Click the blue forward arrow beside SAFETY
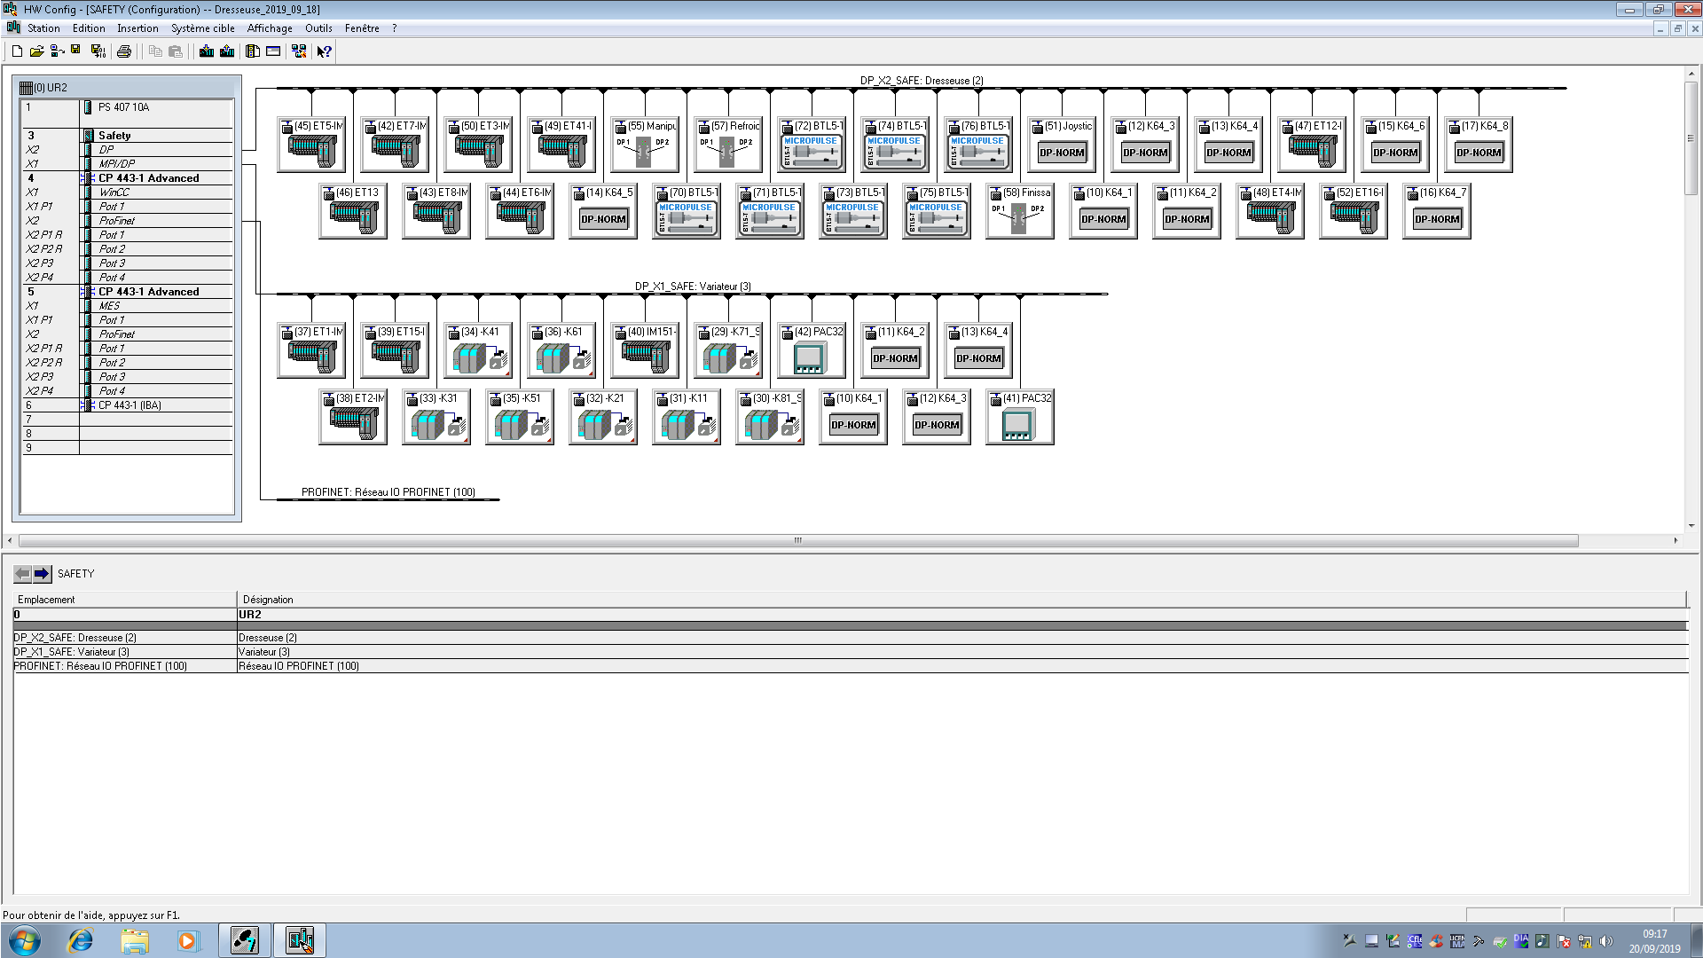This screenshot has width=1703, height=958. tap(42, 574)
